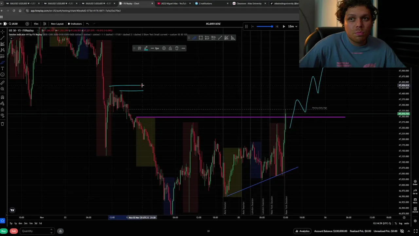The image size is (419, 236).
Task: Open drawing templates icon in floating toolbar
Action: 139,48
